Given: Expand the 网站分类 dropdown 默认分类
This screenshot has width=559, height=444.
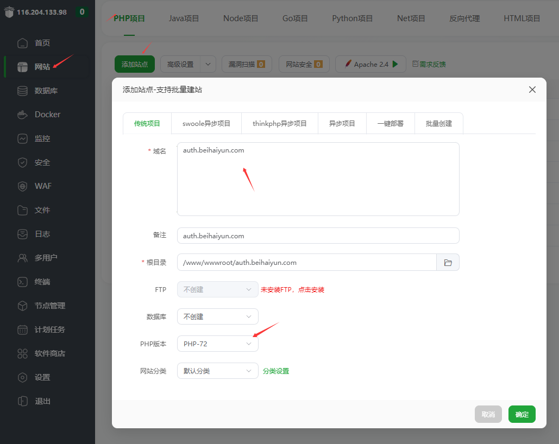Looking at the screenshot, I should [217, 371].
